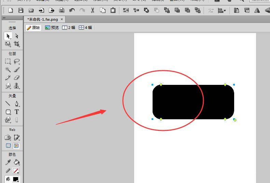Screen dimensions: 270x183
Task: Select the Eraser tool
Action: (16, 78)
